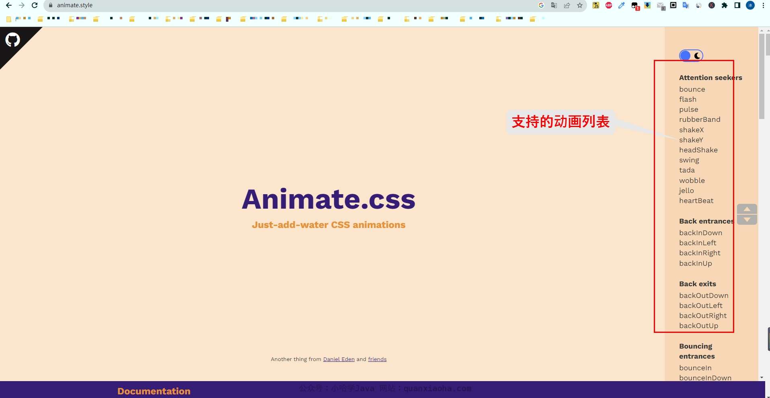Preview the bounceIn animation
The image size is (770, 398).
[x=695, y=368]
